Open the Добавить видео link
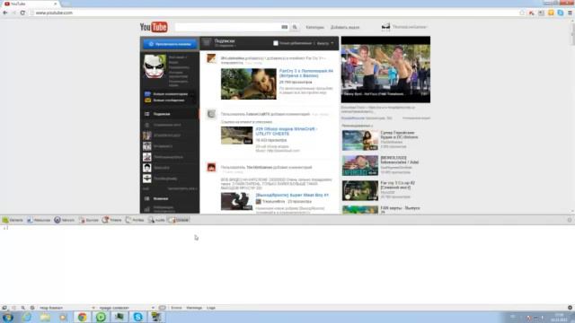Viewport: 575px width, 323px height. click(345, 28)
